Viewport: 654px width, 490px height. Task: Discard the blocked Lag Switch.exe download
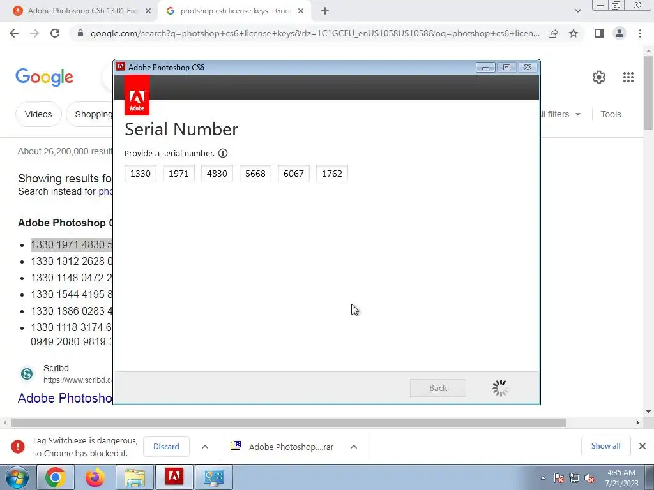pos(166,446)
